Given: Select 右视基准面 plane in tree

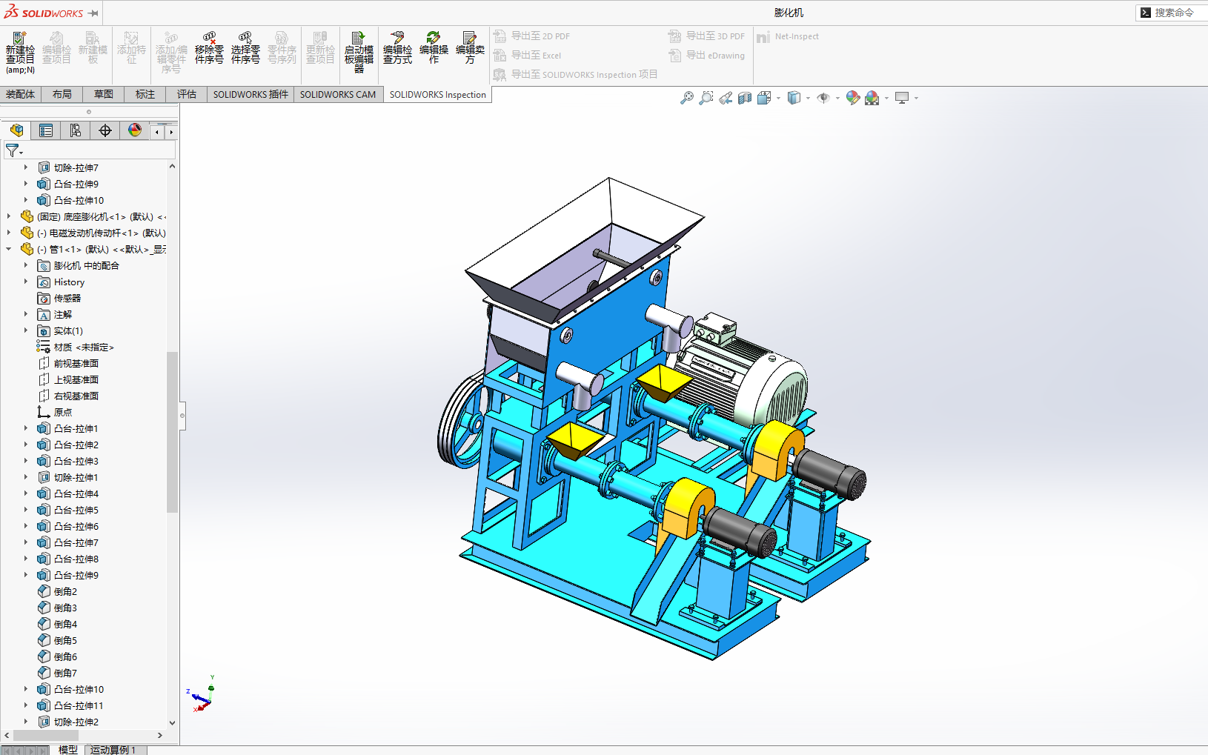Looking at the screenshot, I should (x=67, y=396).
